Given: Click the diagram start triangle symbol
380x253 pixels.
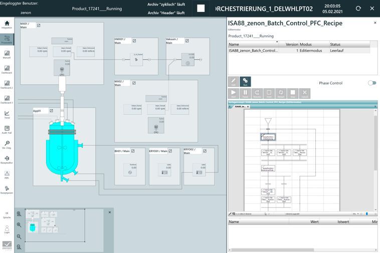Looking at the screenshot, I should (x=268, y=121).
